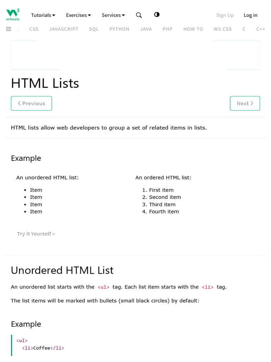Expand the Exercises dropdown
This screenshot has height=362, width=271.
pos(78,15)
